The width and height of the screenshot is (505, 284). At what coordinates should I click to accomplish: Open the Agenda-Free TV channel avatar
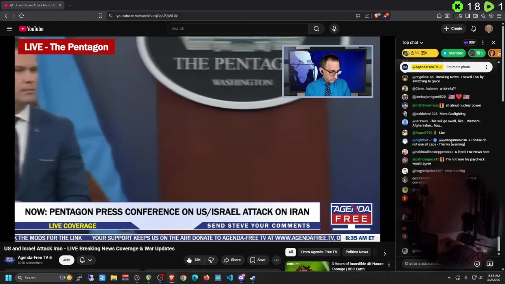point(10,260)
